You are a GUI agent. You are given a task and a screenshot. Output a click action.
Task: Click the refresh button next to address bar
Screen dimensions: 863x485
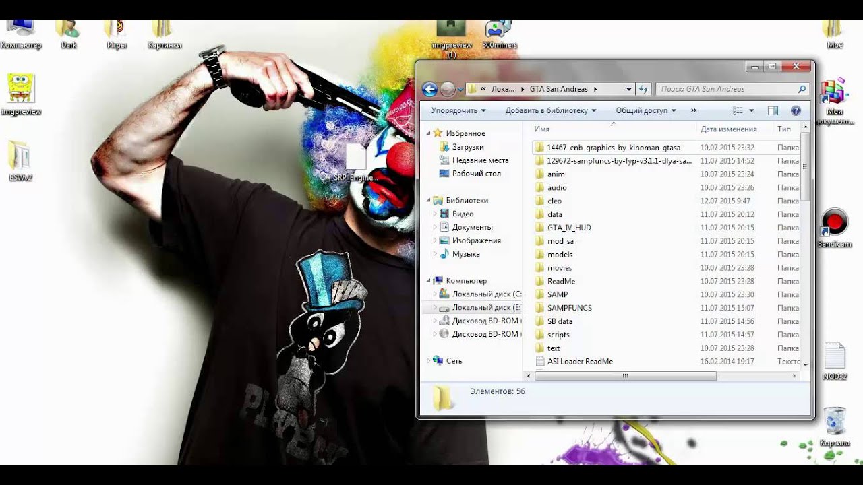click(643, 89)
